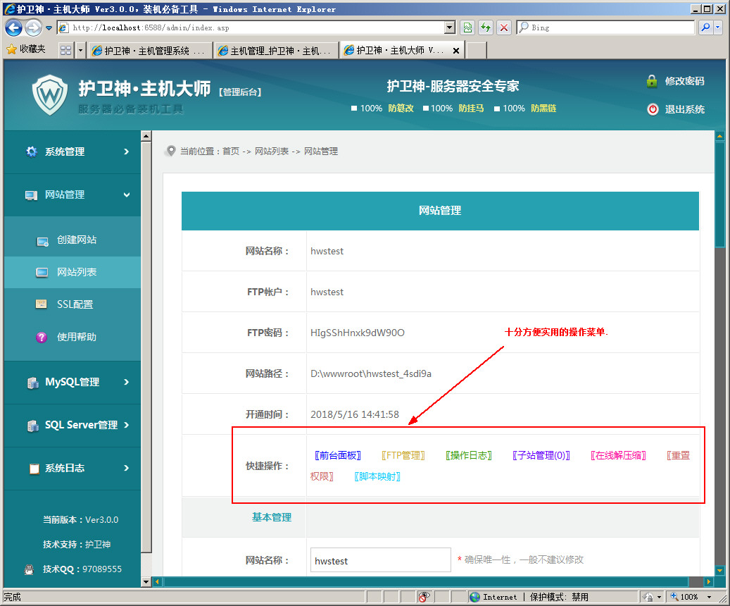
Task: Open the FTP管理 quick link
Action: coord(403,455)
